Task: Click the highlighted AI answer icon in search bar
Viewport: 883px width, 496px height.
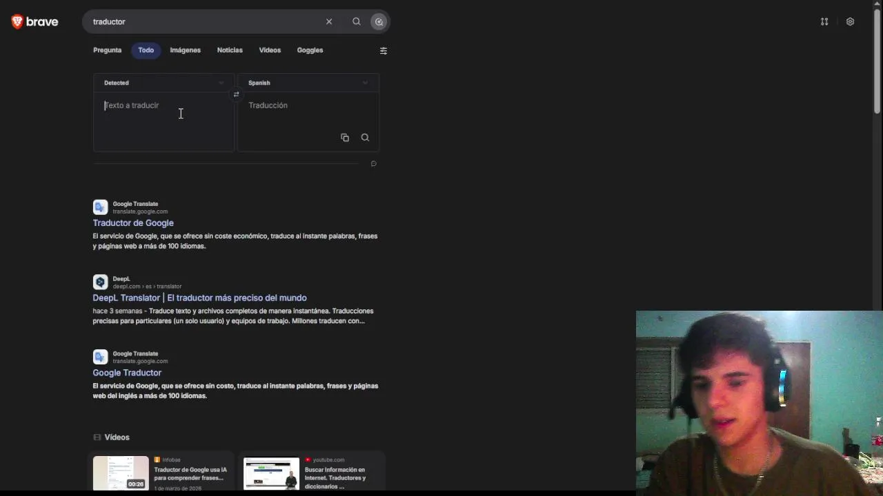Action: point(379,21)
